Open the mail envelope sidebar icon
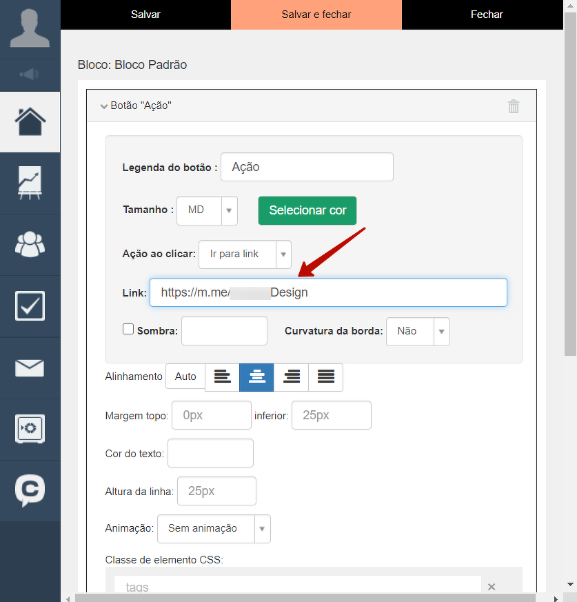Screen dimensions: 577x602 [x=30, y=368]
